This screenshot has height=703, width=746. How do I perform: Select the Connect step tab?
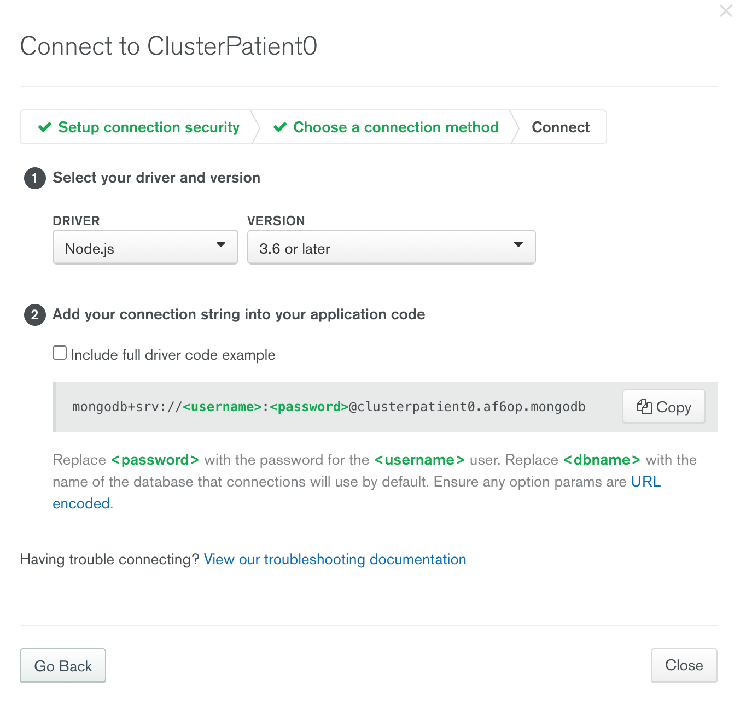[560, 127]
